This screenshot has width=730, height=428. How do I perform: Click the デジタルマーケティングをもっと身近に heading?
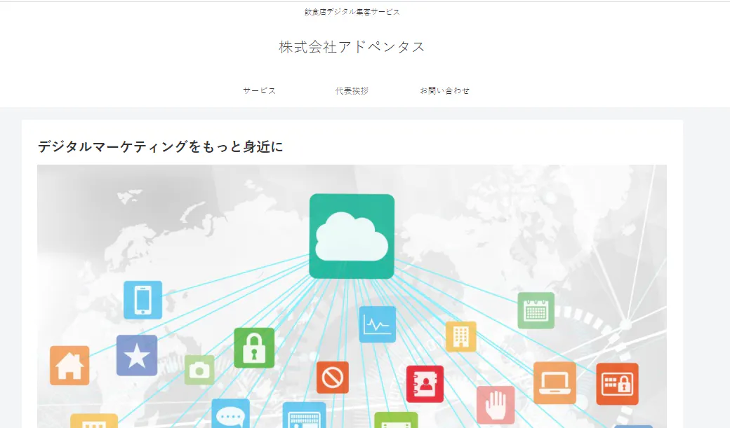(160, 146)
